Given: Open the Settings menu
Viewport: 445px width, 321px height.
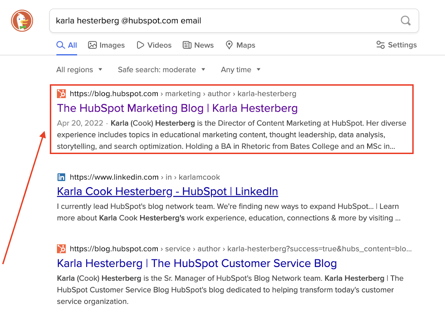Looking at the screenshot, I should click(x=396, y=45).
